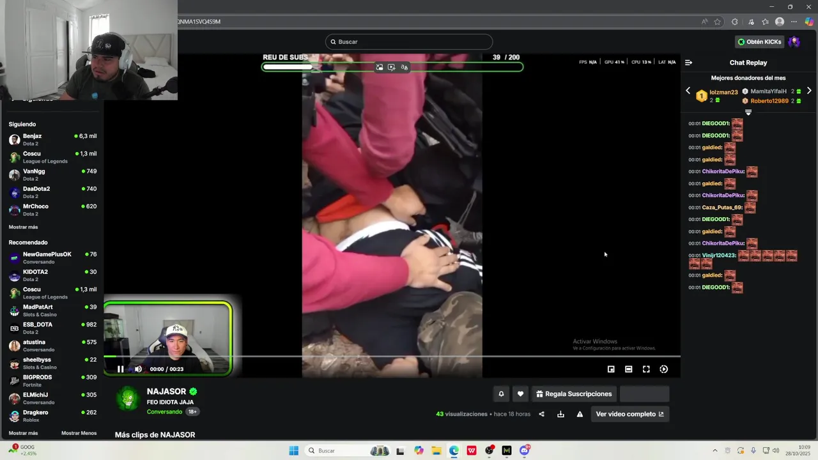
Task: Collapse list with Mostrar Menos
Action: pyautogui.click(x=79, y=433)
